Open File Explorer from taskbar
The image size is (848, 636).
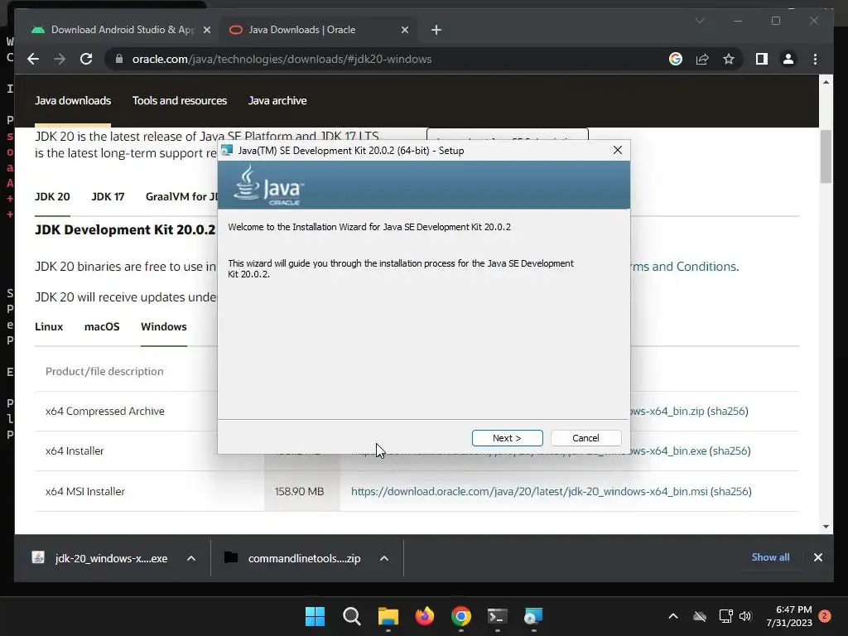[388, 616]
